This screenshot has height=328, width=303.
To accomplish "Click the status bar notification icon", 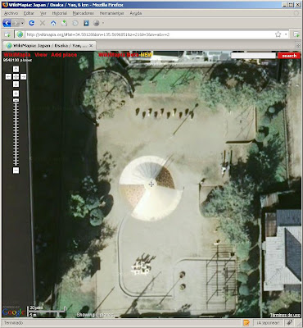I will pyautogui.click(x=246, y=323).
